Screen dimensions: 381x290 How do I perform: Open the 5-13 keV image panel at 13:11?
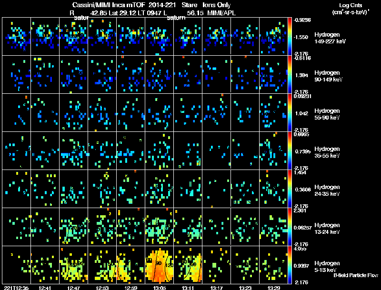coord(188,265)
